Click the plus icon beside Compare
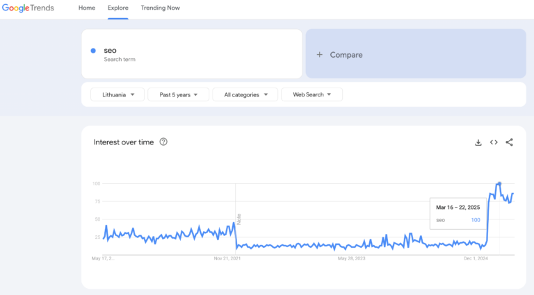The image size is (534, 295). pyautogui.click(x=319, y=54)
